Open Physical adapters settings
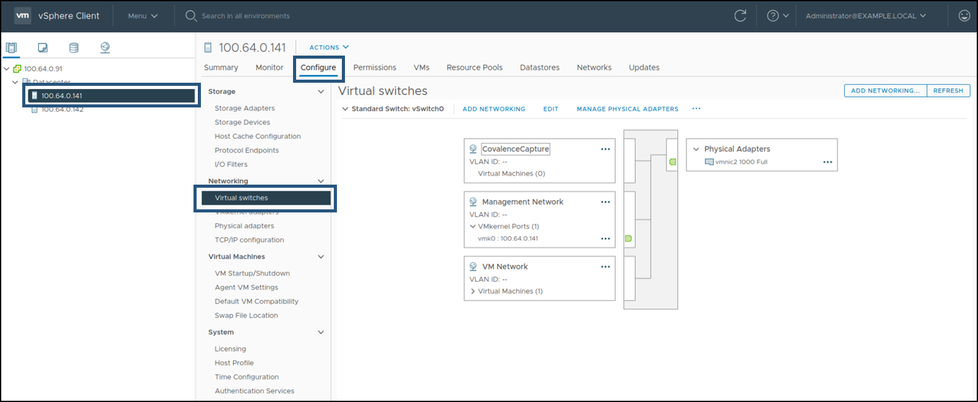 (x=244, y=226)
